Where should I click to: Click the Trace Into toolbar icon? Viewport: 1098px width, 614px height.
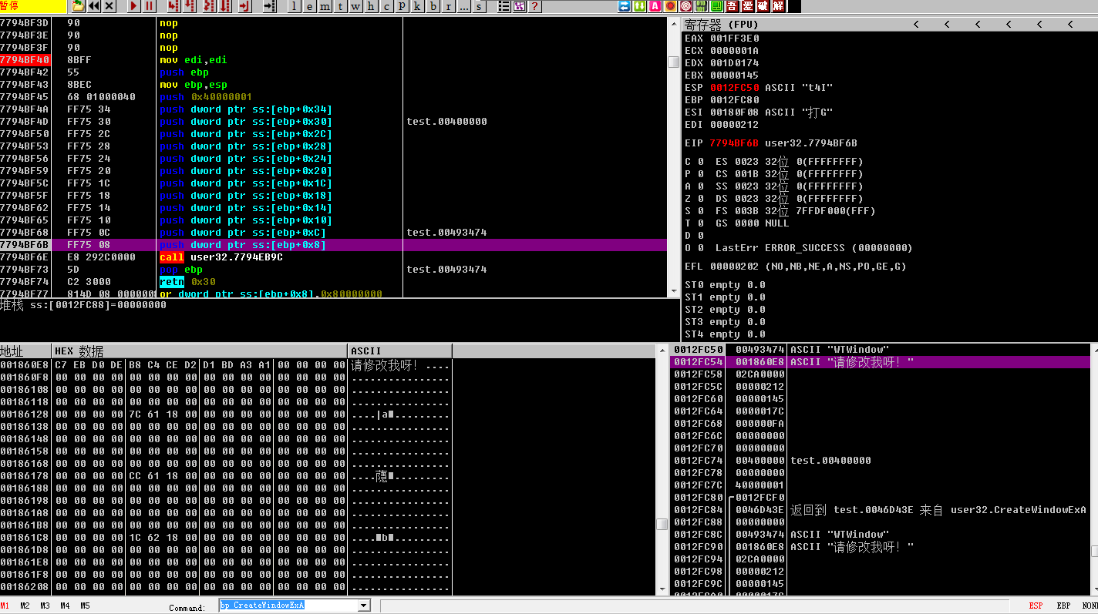[209, 6]
